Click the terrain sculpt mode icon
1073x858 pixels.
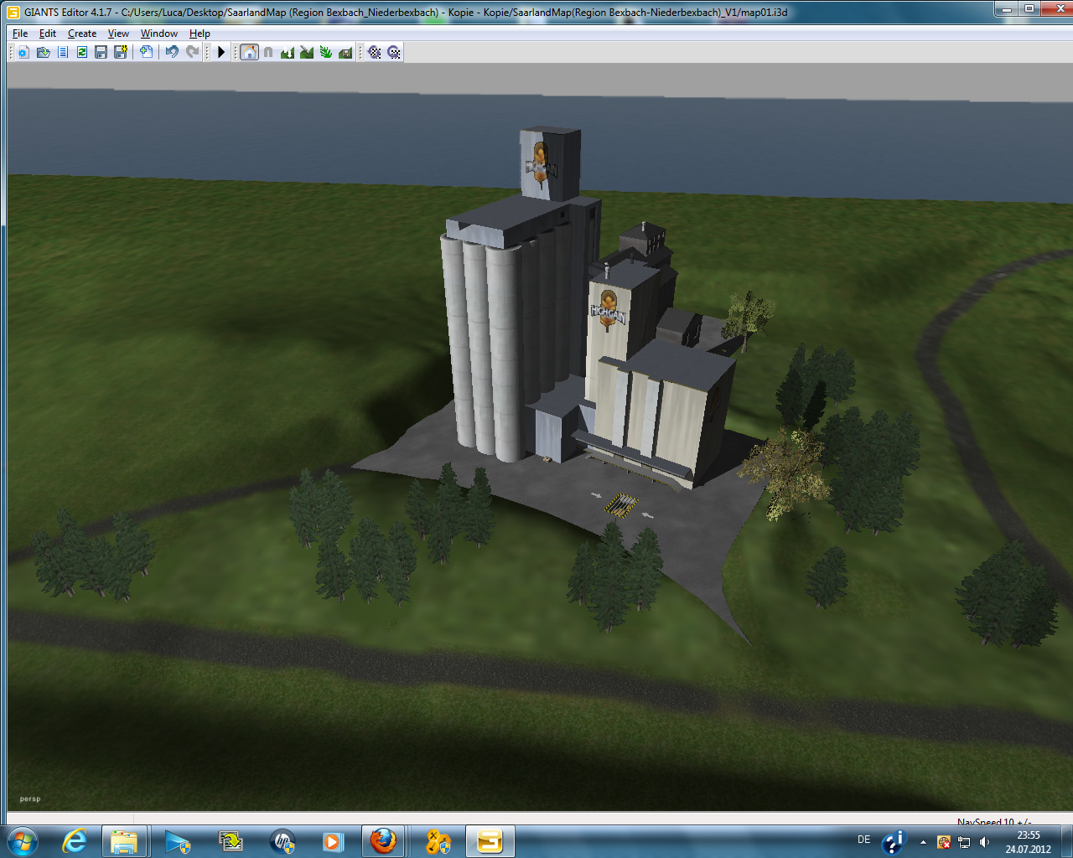[288, 52]
